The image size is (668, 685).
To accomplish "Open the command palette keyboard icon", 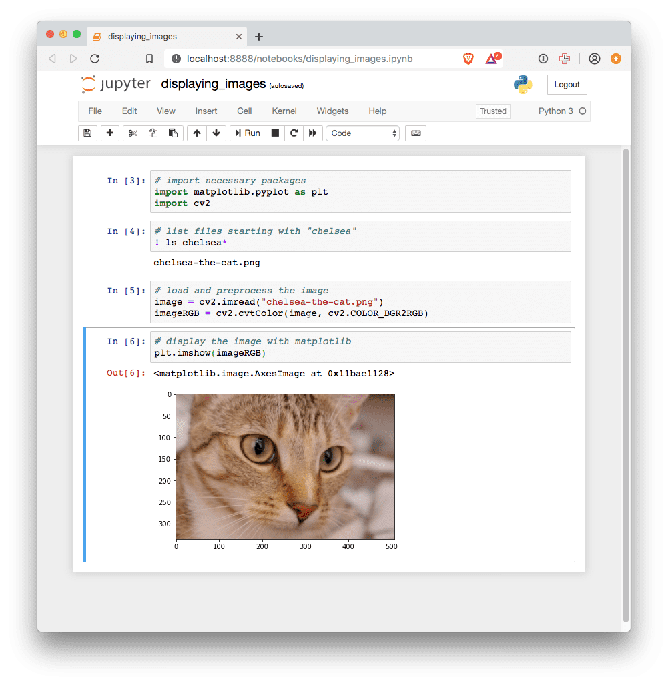I will tap(415, 133).
